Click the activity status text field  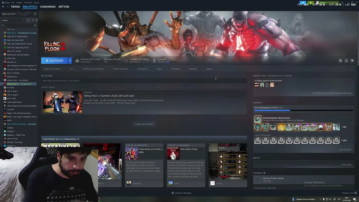coord(144,81)
